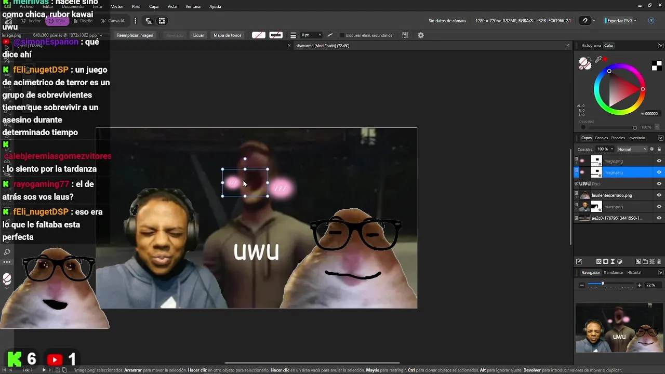Adjust the color Opacidad slider
The height and width of the screenshot is (374, 665).
[609, 127]
